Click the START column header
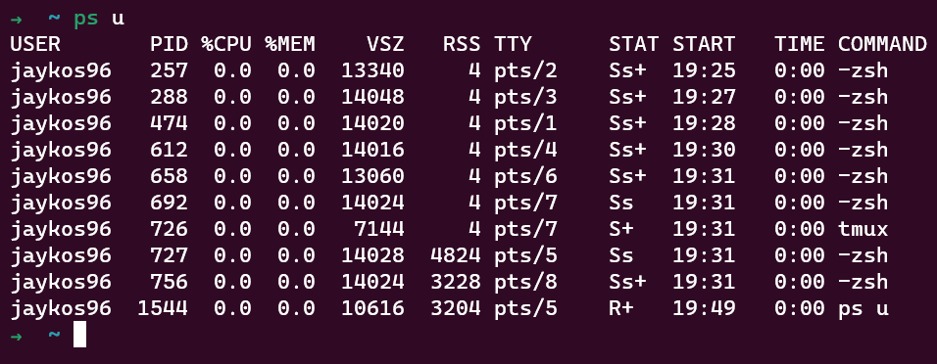This screenshot has width=937, height=364. [x=704, y=44]
